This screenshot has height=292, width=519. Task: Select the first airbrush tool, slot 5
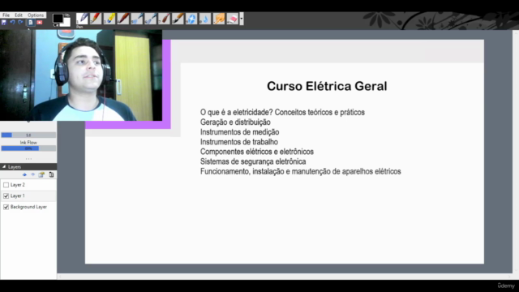point(137,19)
